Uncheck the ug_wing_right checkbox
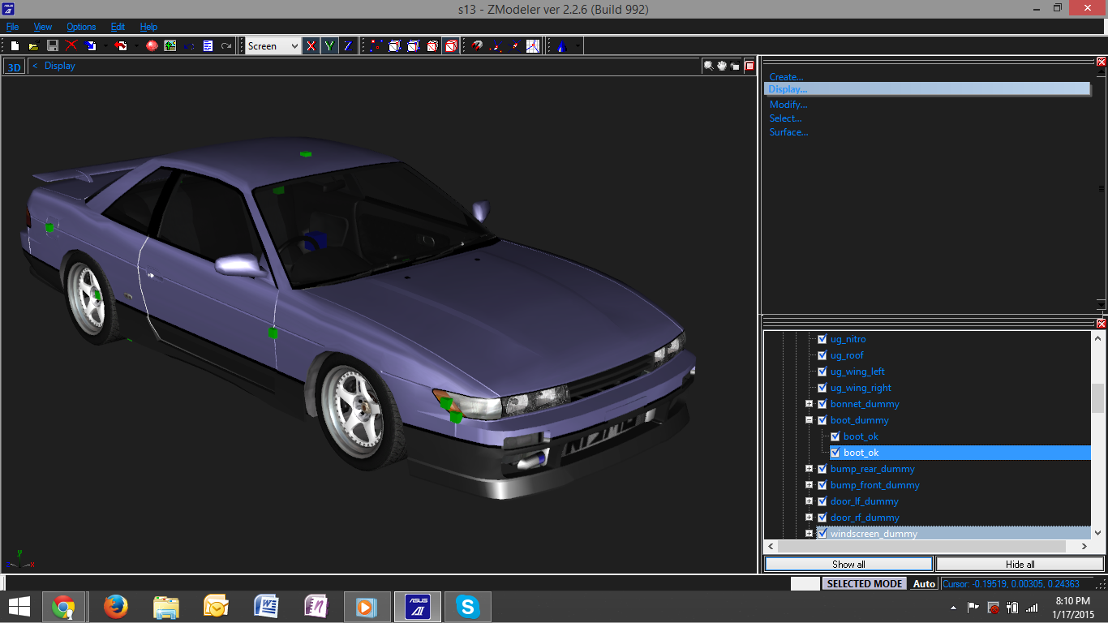This screenshot has width=1108, height=623. (822, 388)
